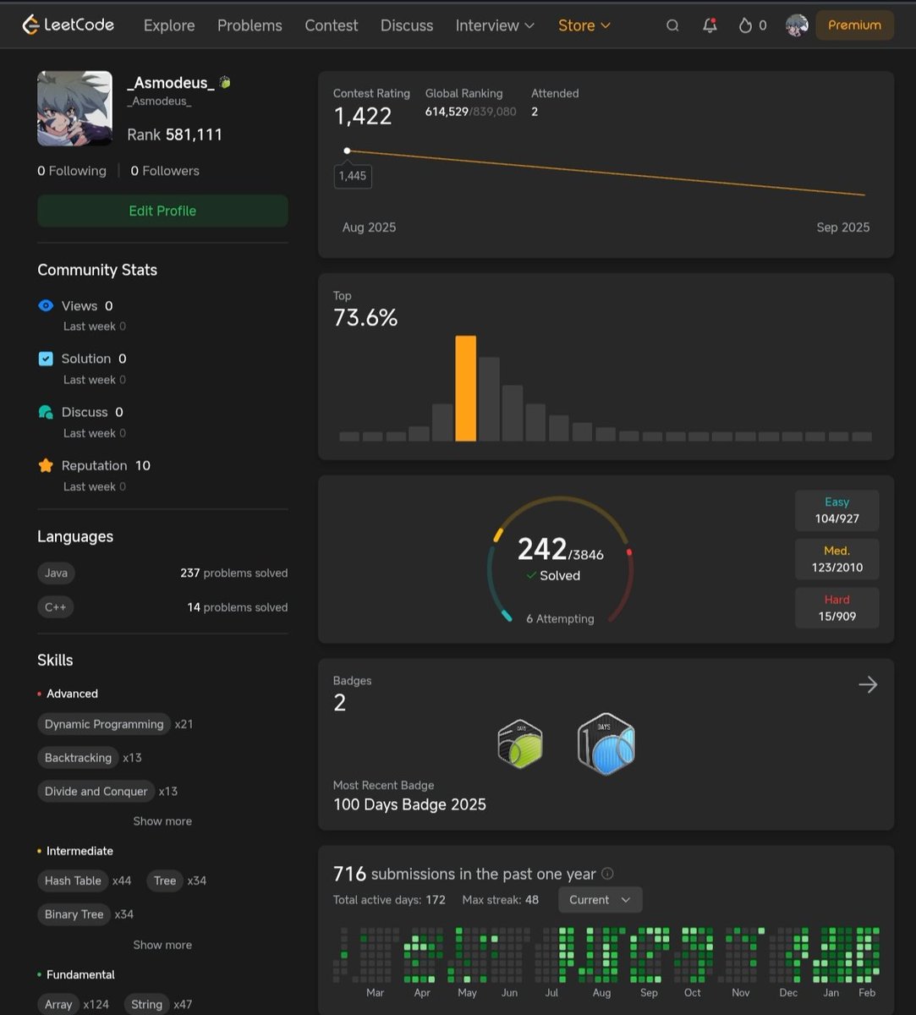Click the LeetCode logo

(x=68, y=25)
